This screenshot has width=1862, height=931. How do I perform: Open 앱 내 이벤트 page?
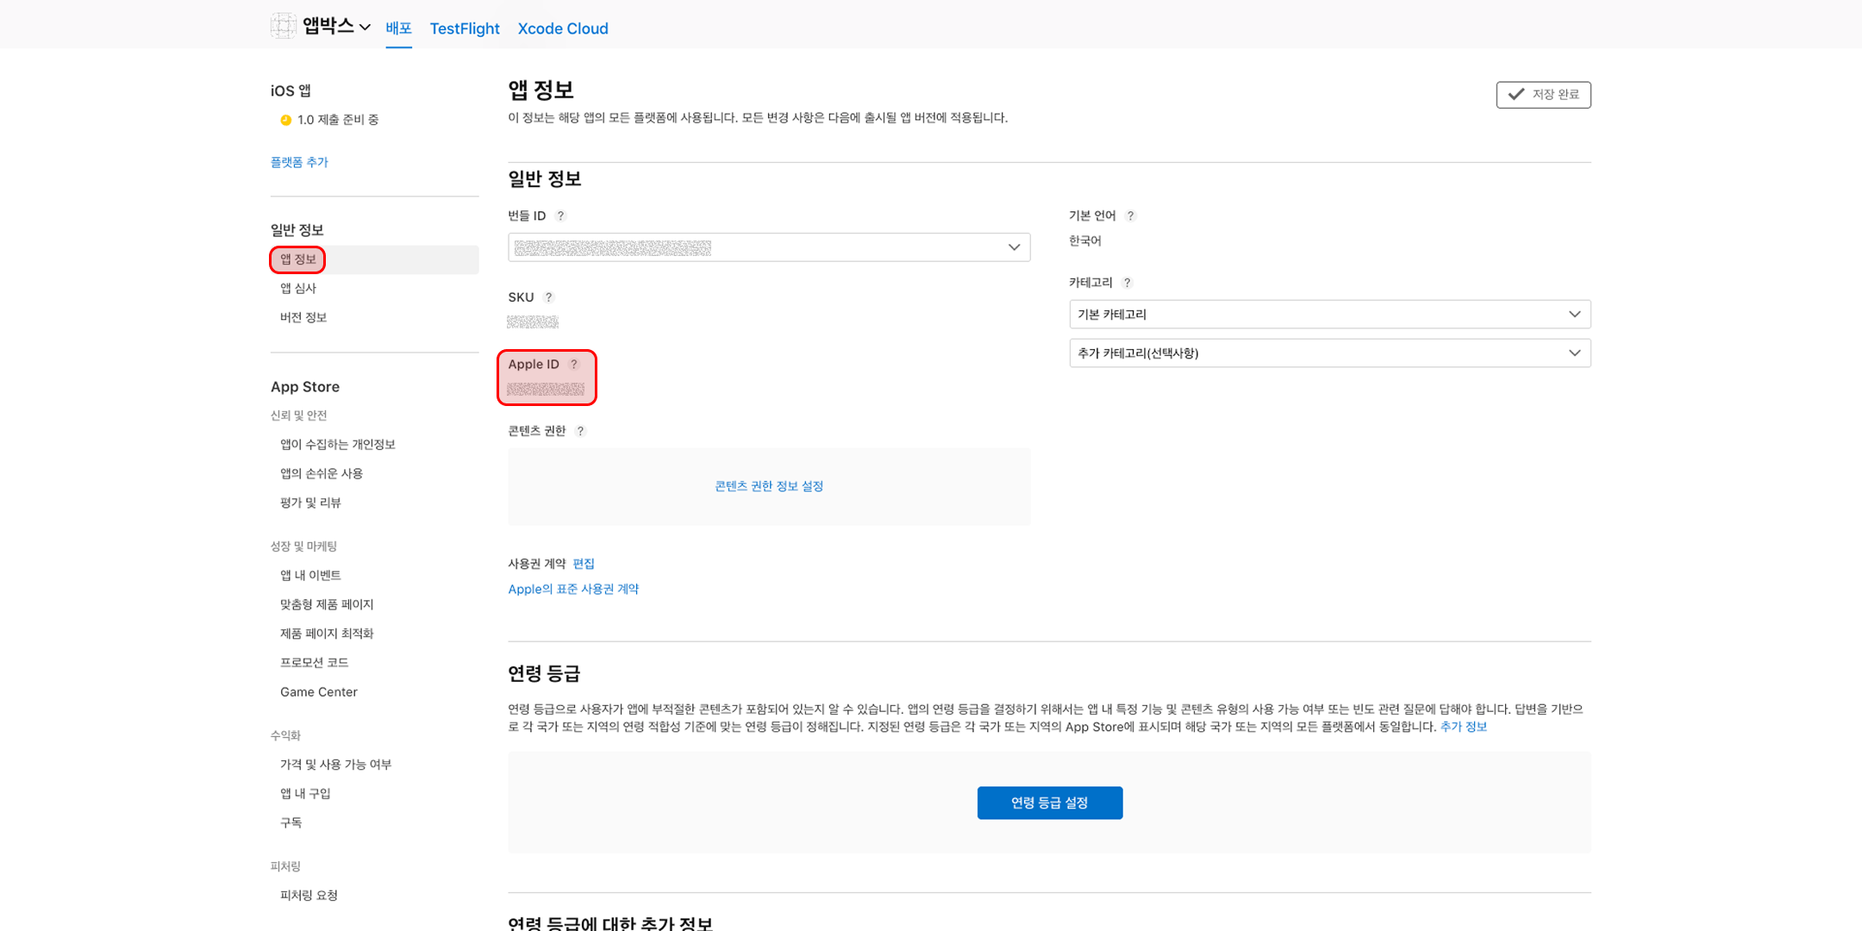(x=310, y=575)
